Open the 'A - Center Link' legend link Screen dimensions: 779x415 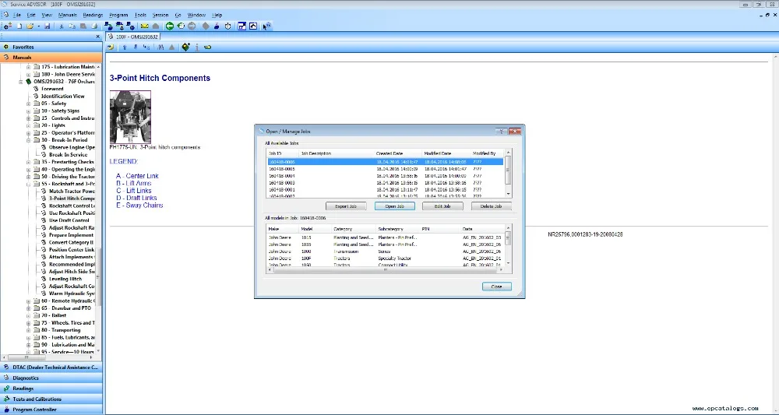point(137,176)
